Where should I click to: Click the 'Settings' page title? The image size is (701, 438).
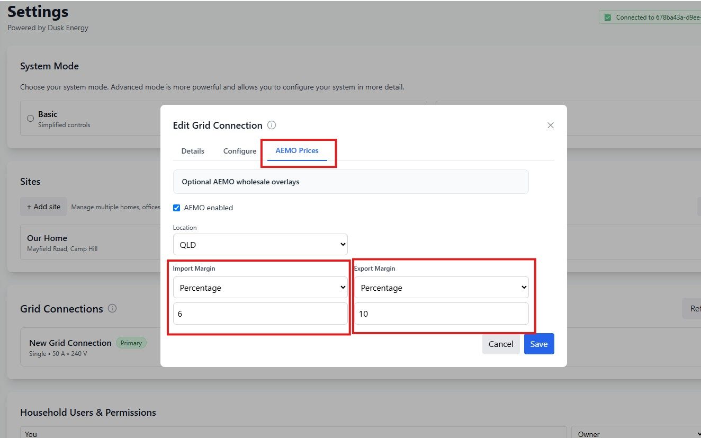(38, 12)
